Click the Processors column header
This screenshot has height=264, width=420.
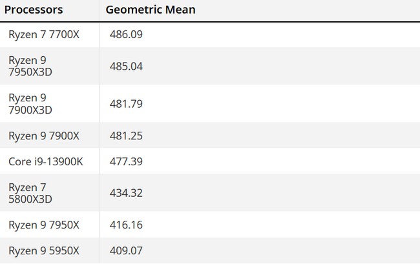click(x=34, y=10)
